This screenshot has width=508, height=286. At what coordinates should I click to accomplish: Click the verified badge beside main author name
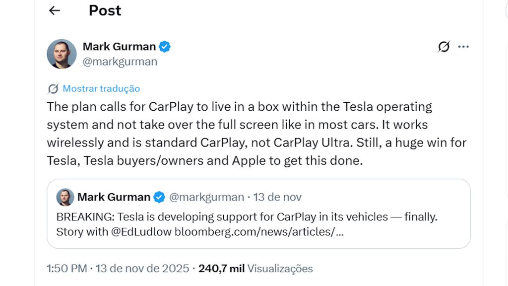pyautogui.click(x=165, y=47)
